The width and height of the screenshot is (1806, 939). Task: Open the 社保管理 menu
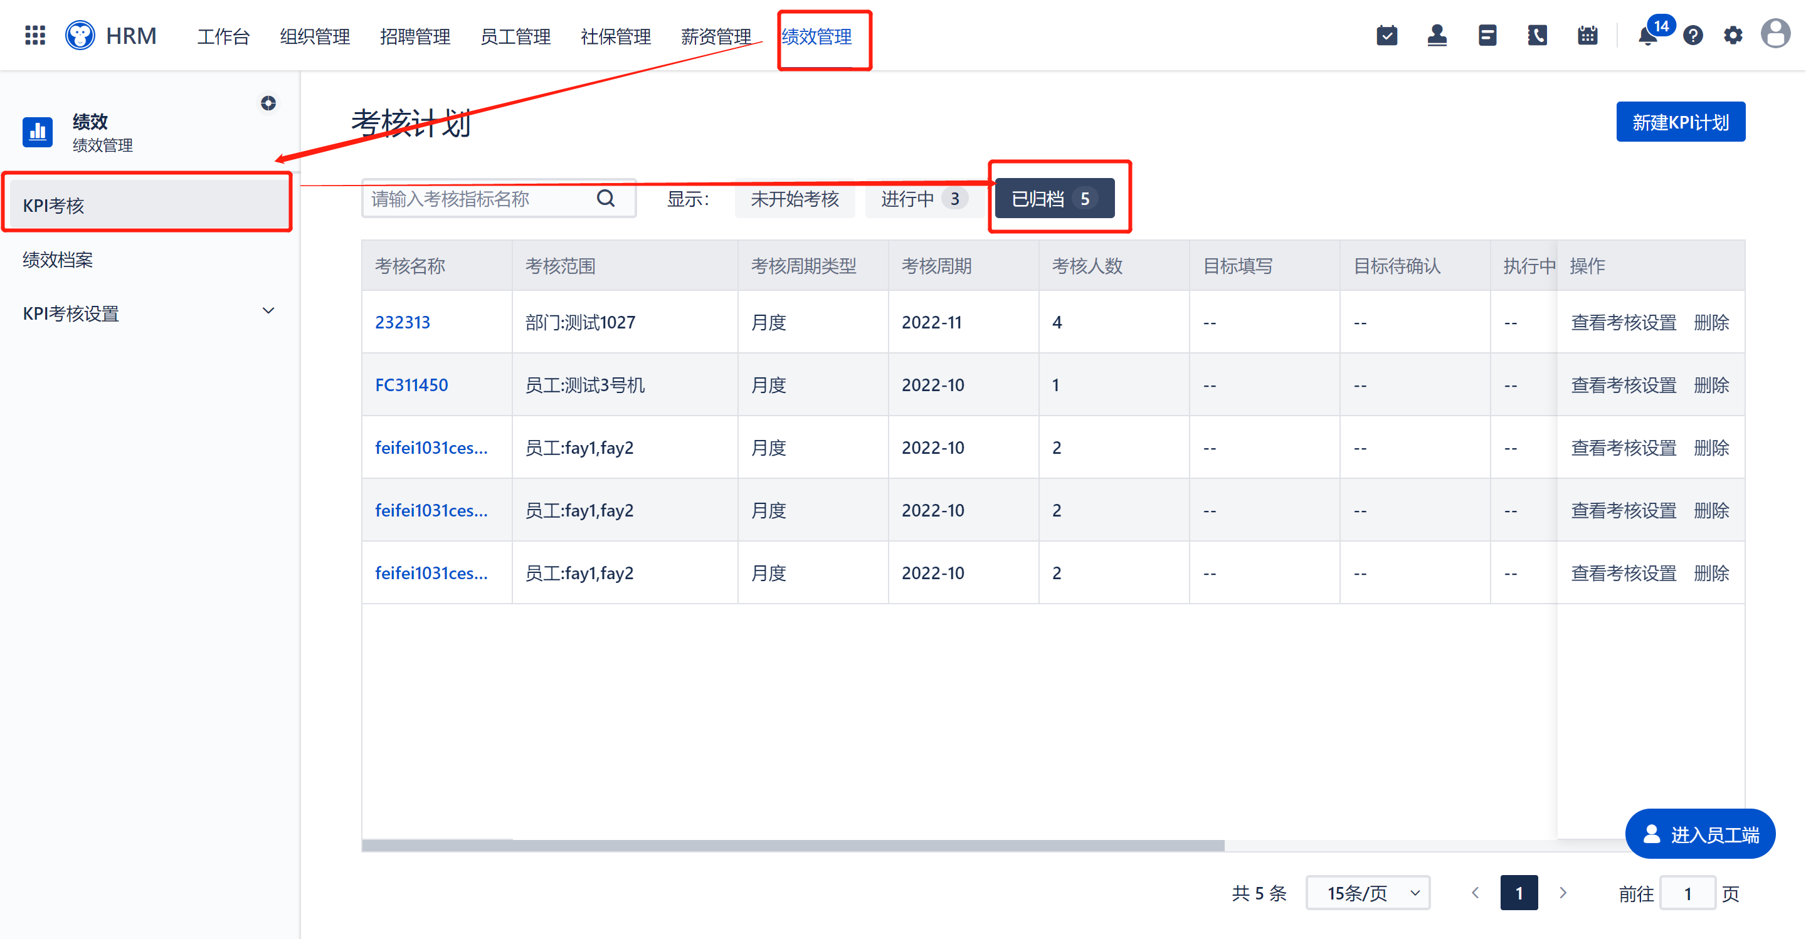tap(616, 36)
